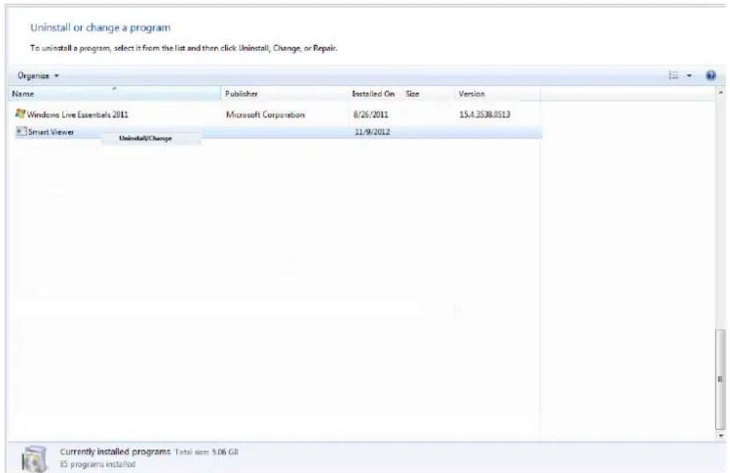Click the scroll down arrow of the list

click(x=721, y=436)
